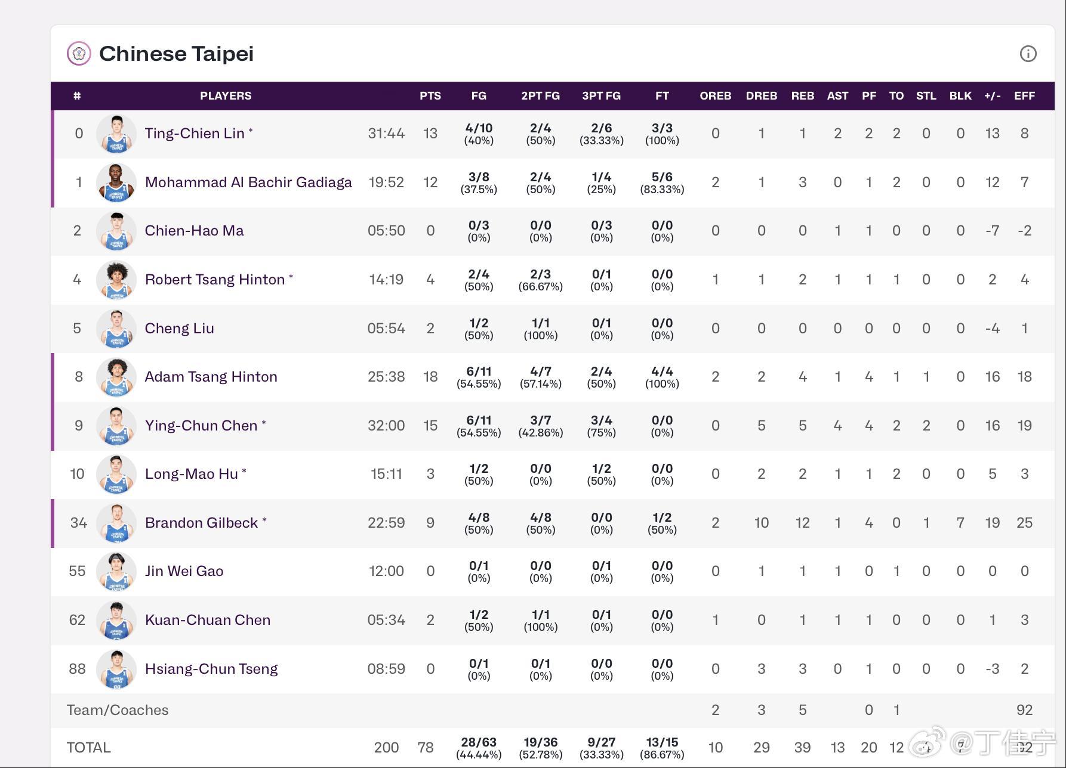Select the total 28/63 field goals cell
This screenshot has height=768, width=1066.
[479, 748]
